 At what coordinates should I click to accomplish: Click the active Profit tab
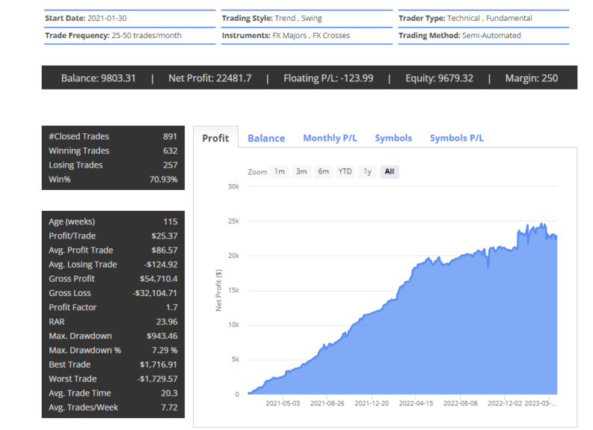pyautogui.click(x=216, y=138)
